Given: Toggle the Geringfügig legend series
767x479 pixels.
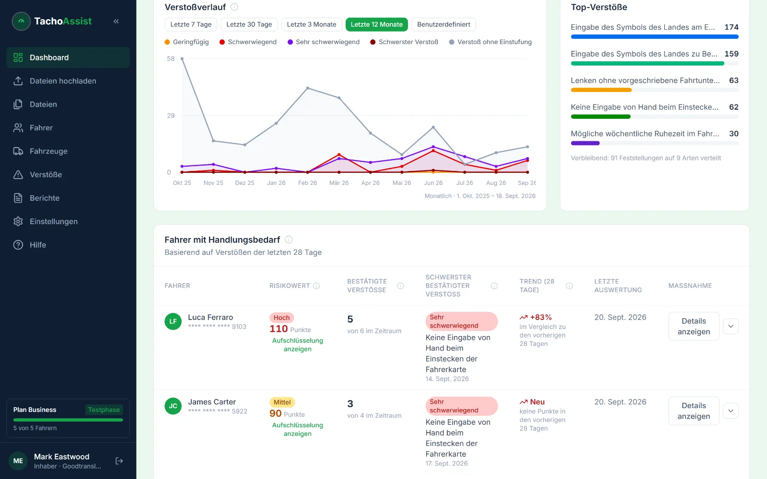Looking at the screenshot, I should pos(187,42).
